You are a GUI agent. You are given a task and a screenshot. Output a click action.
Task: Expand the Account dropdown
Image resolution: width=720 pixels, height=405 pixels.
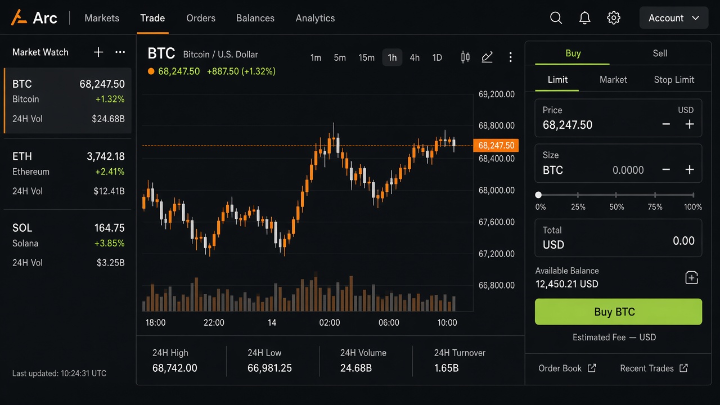point(674,18)
